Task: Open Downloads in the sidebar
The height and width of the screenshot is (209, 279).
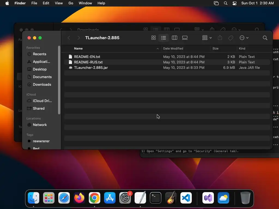Action: click(42, 85)
